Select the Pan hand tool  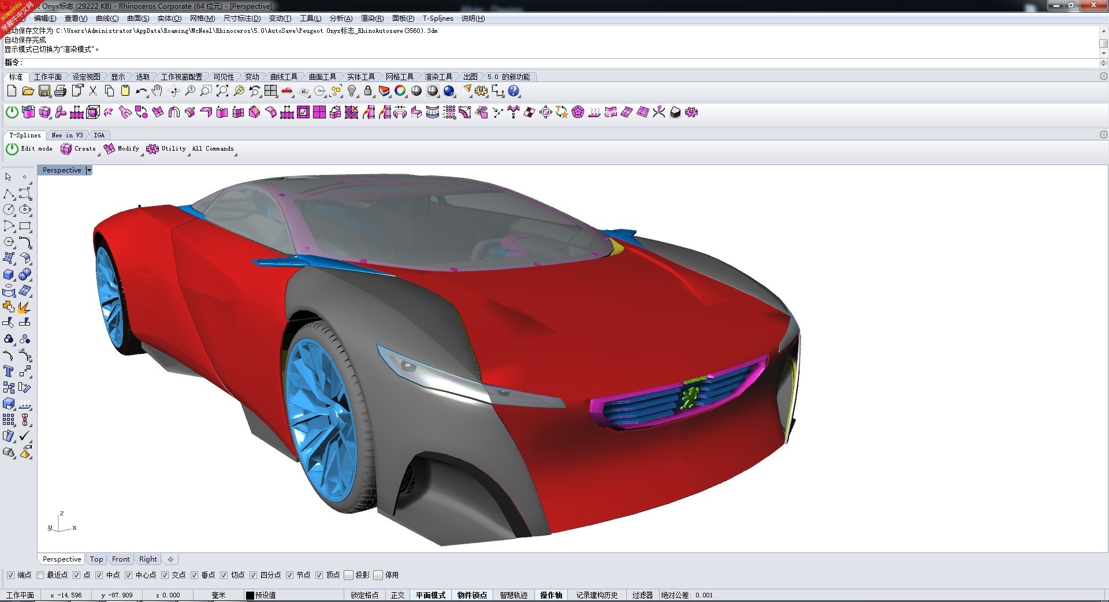[x=157, y=91]
